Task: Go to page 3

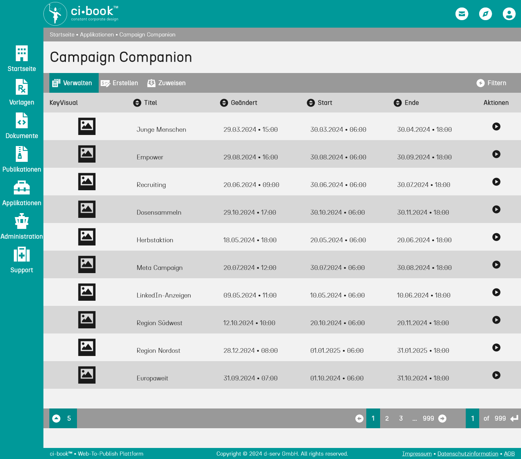Action: click(x=401, y=418)
